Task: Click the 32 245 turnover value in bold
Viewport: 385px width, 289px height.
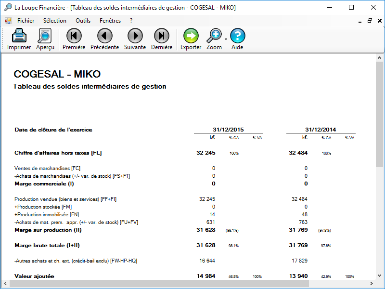Action: (206, 153)
